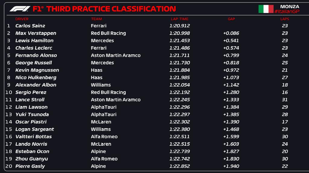Select driver name Carlos Sainz
Screen dimensions: 309x173
coord(30,26)
